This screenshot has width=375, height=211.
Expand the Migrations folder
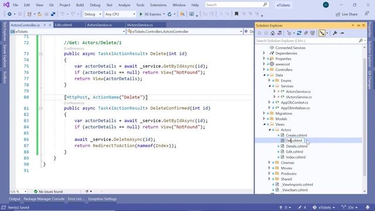264,113
